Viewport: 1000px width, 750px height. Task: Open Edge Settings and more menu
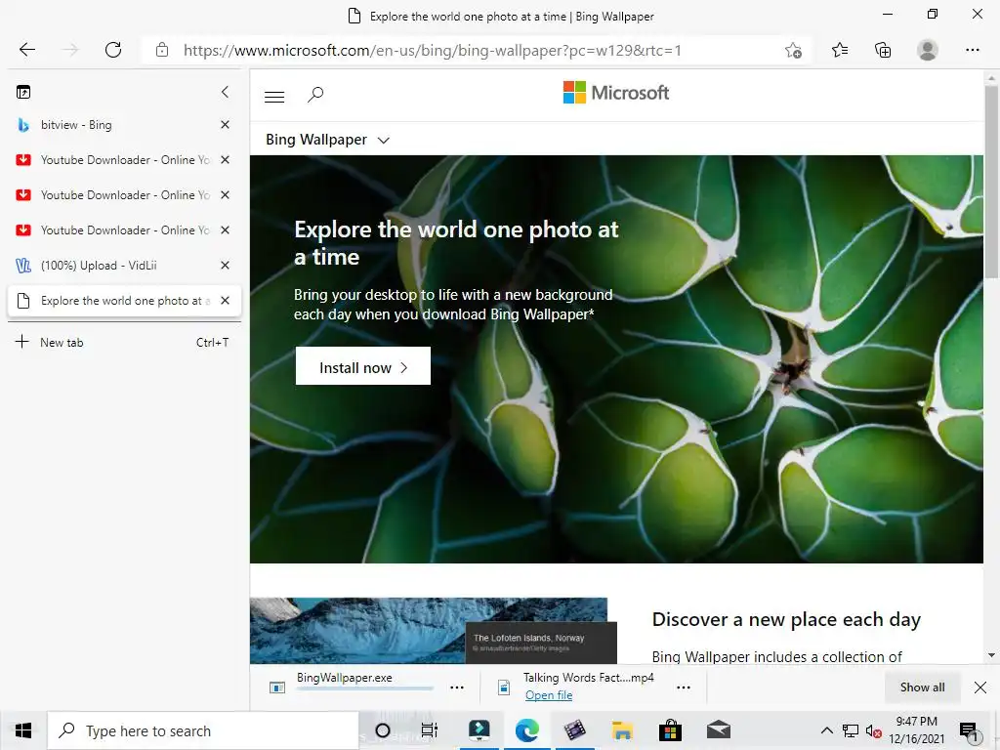[x=972, y=50]
